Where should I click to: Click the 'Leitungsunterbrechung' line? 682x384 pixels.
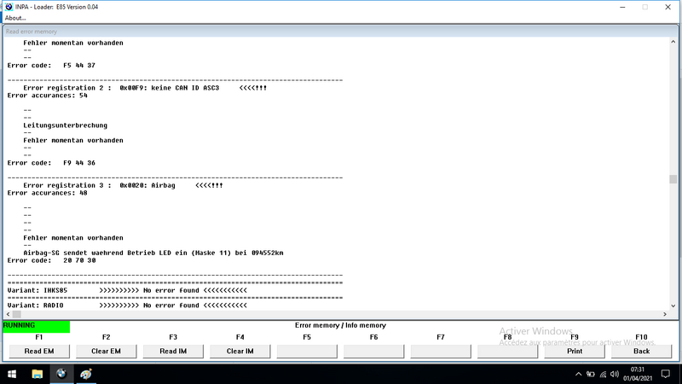point(66,125)
